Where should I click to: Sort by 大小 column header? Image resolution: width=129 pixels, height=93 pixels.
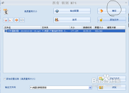[x=76, y=28]
